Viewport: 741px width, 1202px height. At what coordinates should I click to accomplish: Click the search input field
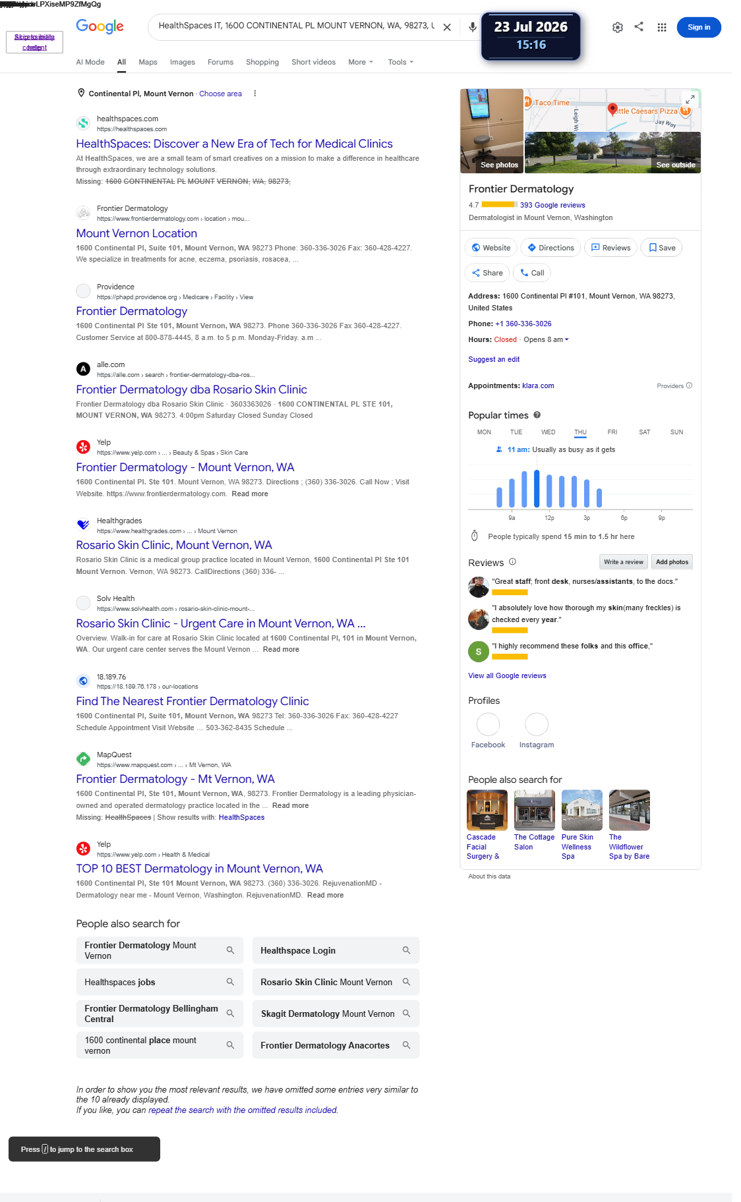coord(295,26)
